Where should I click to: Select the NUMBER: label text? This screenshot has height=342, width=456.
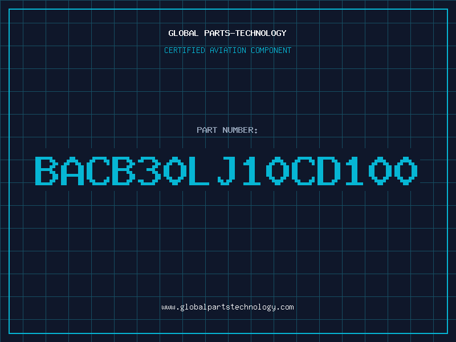[240, 130]
